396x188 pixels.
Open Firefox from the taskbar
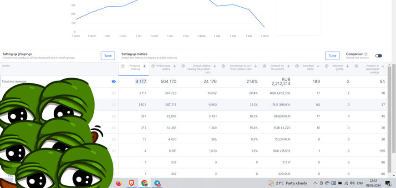[x=119, y=183]
